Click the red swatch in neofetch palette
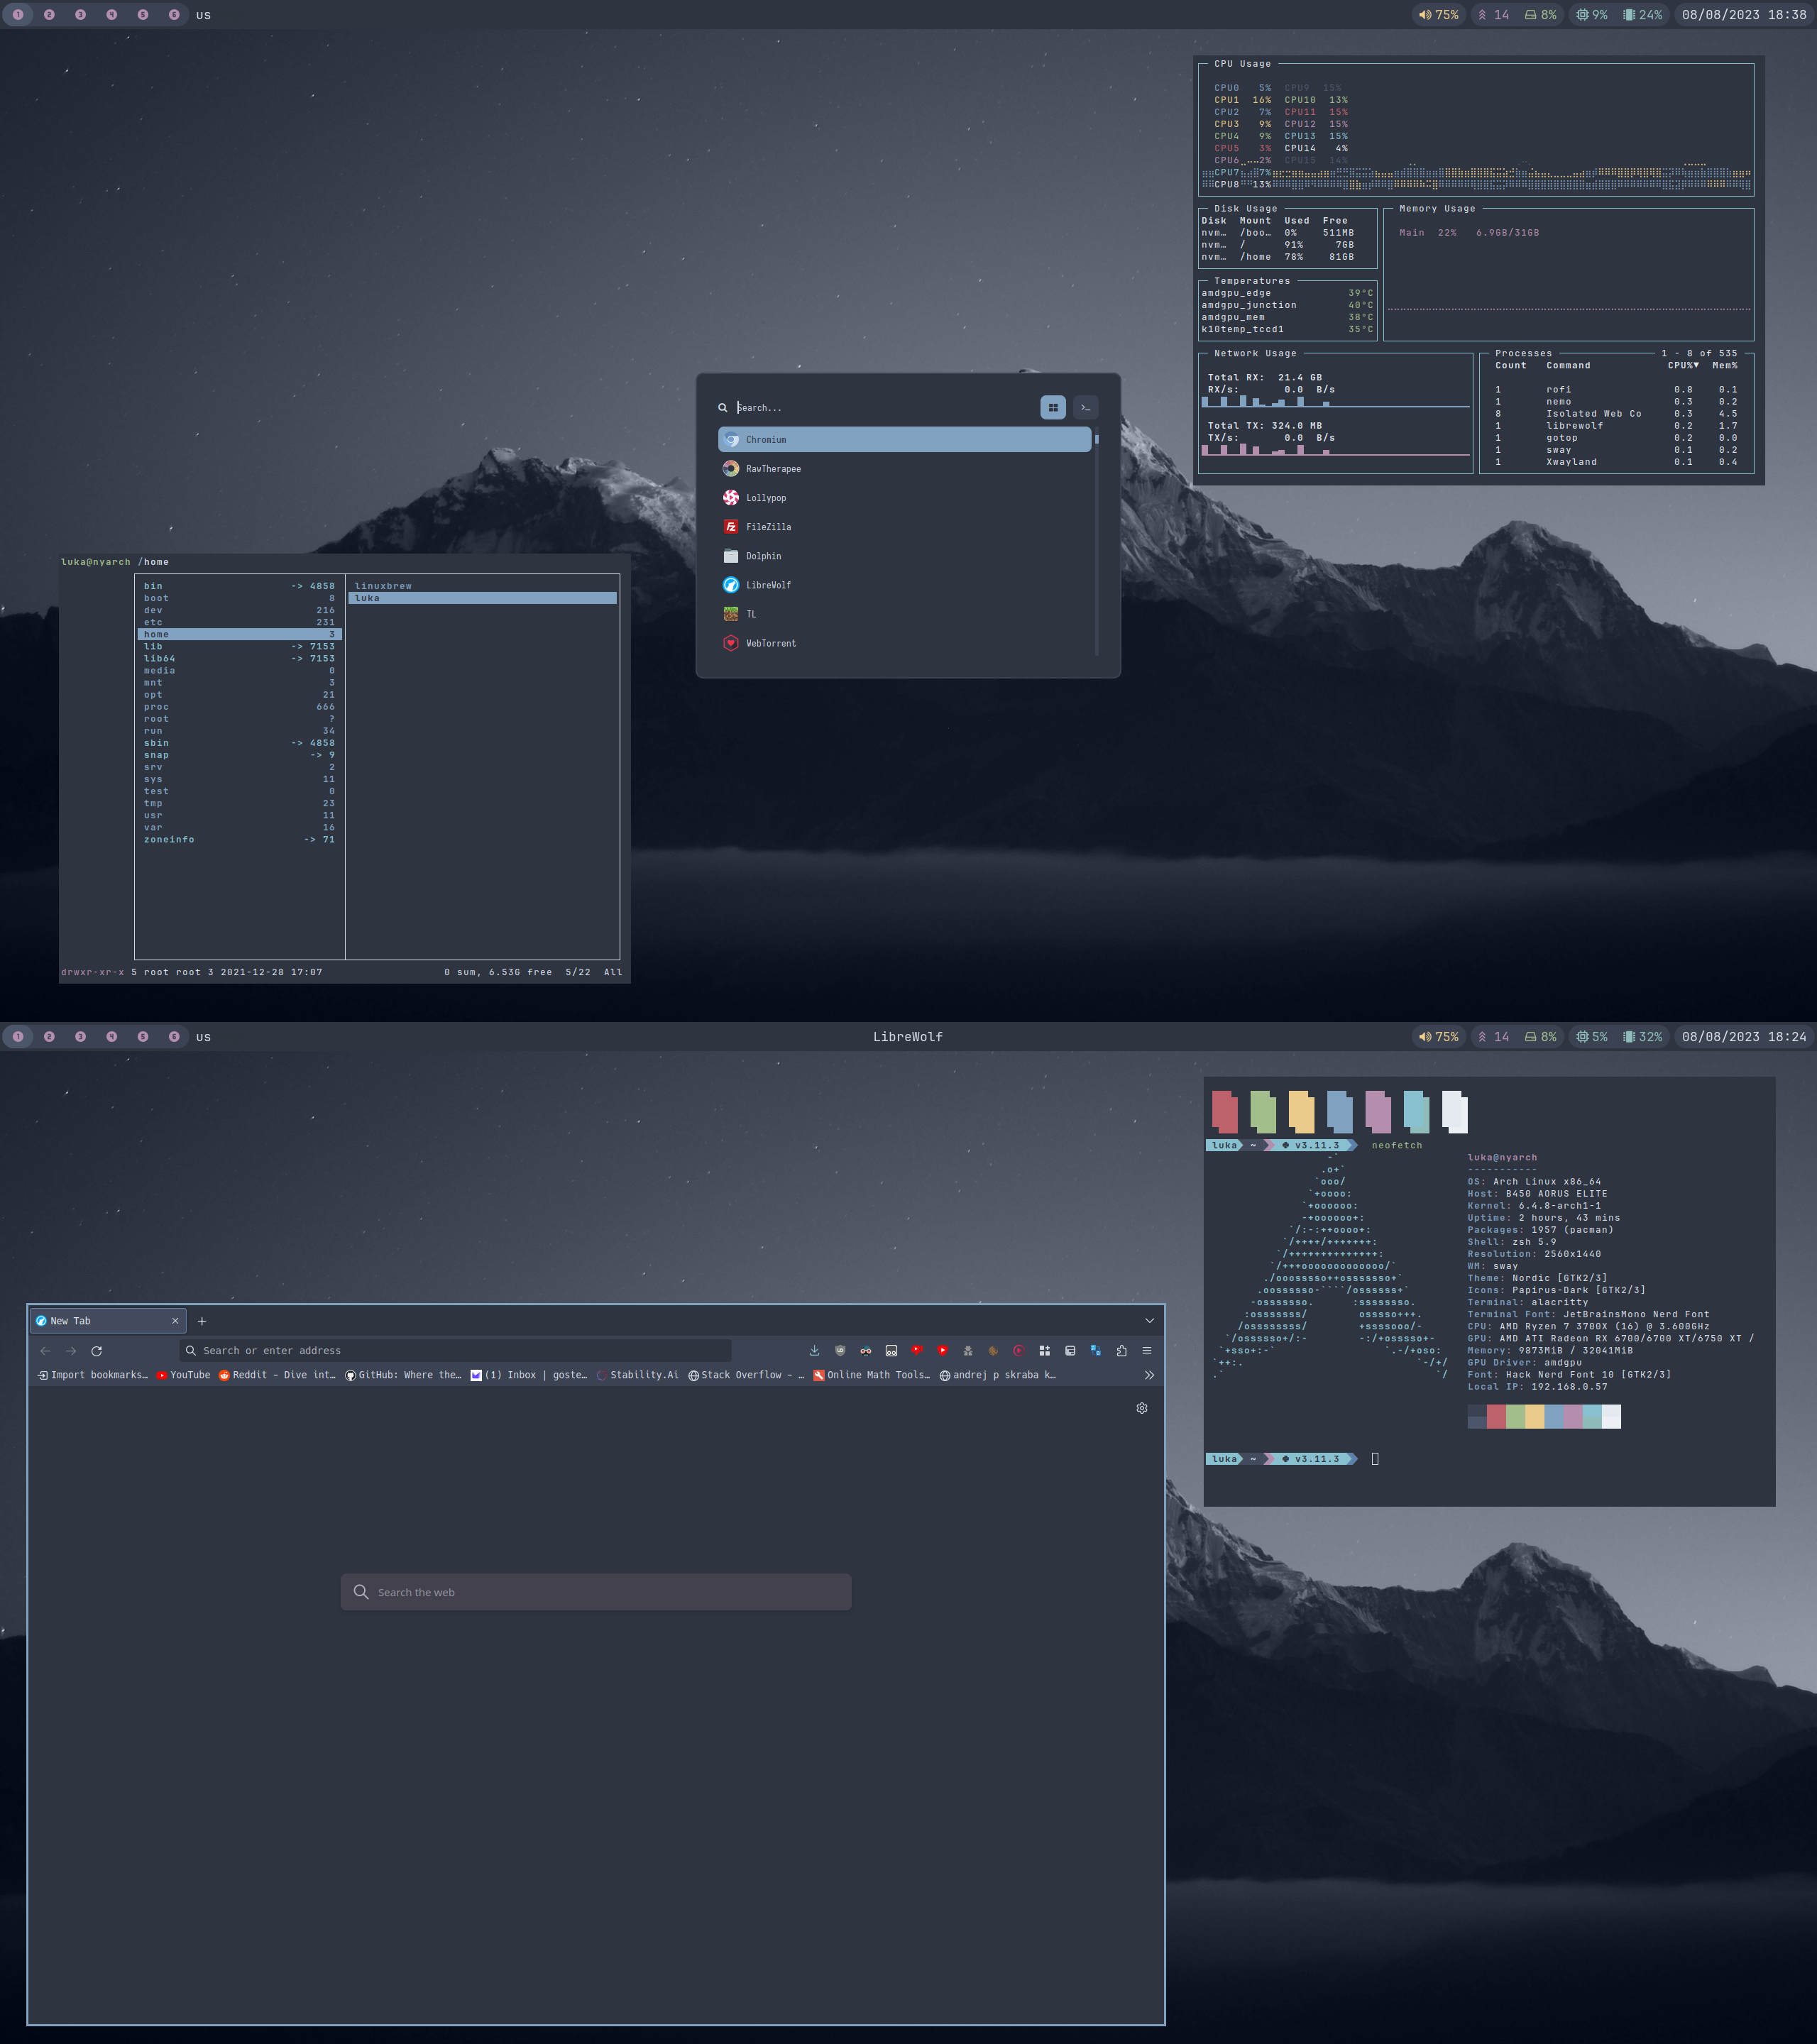This screenshot has height=2044, width=1817. tap(1496, 1416)
